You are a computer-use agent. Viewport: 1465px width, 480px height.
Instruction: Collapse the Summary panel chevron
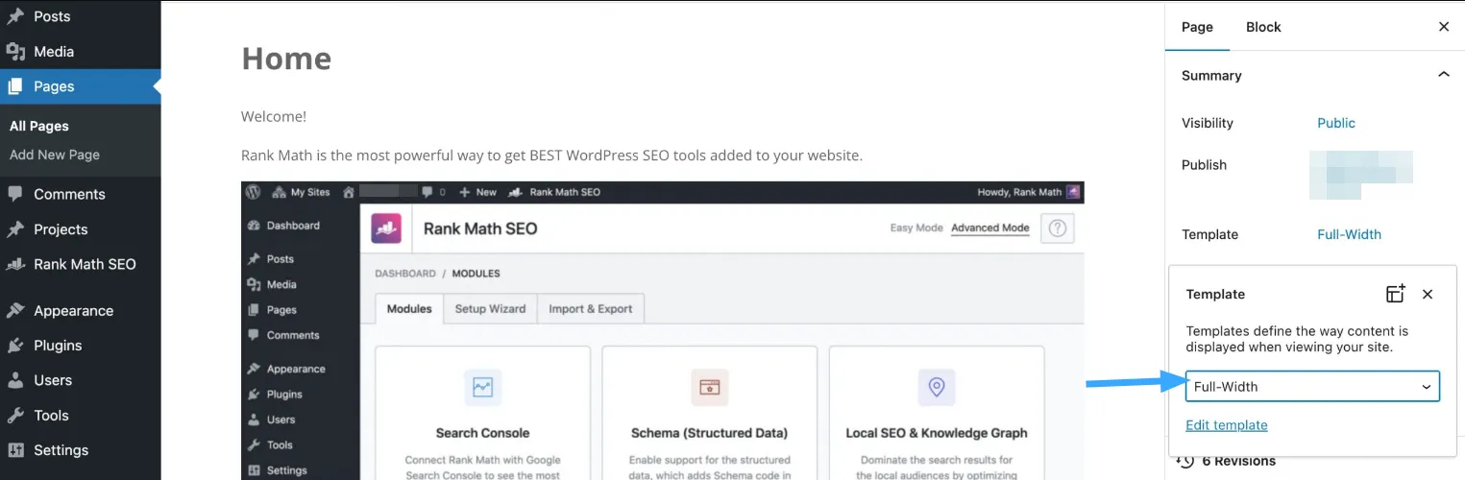1444,75
